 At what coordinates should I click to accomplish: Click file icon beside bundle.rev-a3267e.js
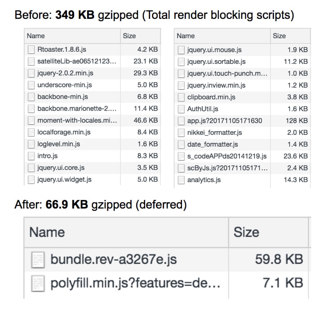(x=38, y=259)
